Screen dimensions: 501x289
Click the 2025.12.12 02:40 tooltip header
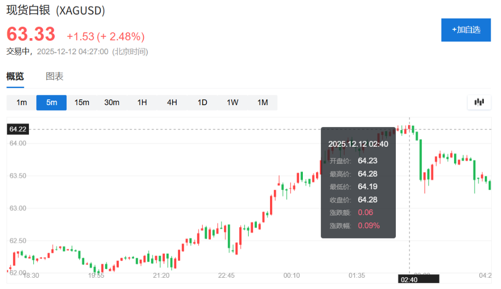358,143
